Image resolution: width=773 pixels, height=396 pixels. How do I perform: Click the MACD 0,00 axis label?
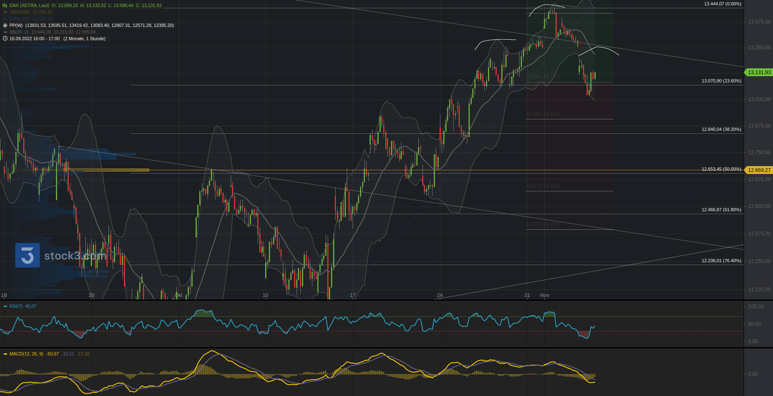(753, 374)
